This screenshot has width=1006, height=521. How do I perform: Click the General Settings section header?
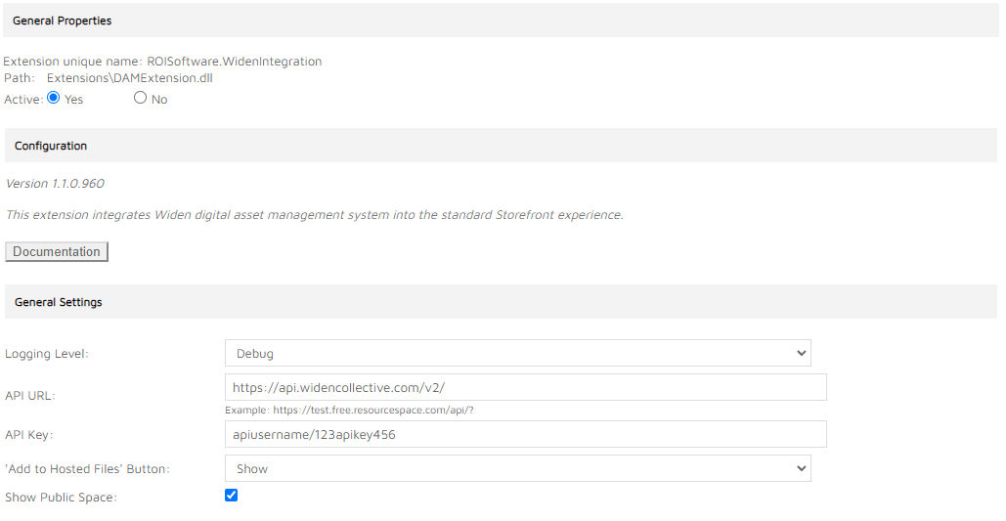coord(59,302)
